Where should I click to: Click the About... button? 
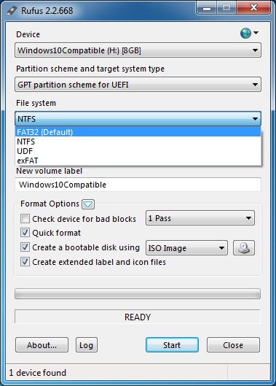pyautogui.click(x=42, y=345)
